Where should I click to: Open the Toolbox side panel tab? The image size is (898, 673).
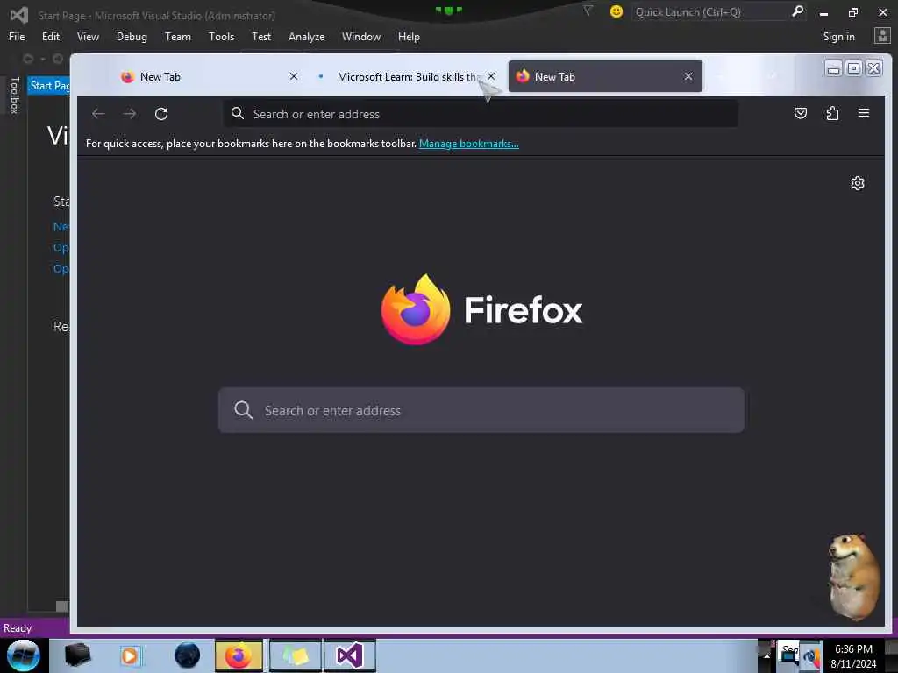(14, 95)
